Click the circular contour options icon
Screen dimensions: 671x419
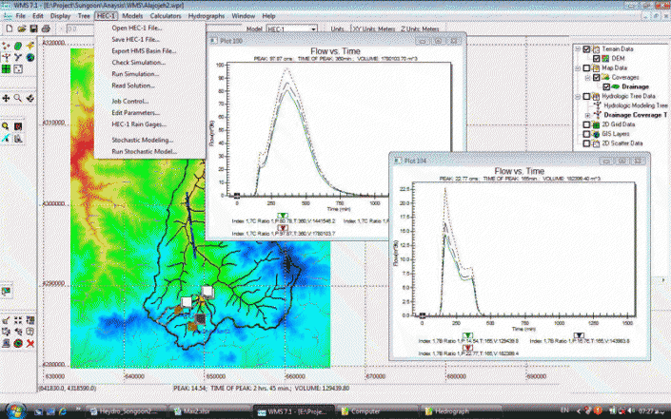(18, 343)
